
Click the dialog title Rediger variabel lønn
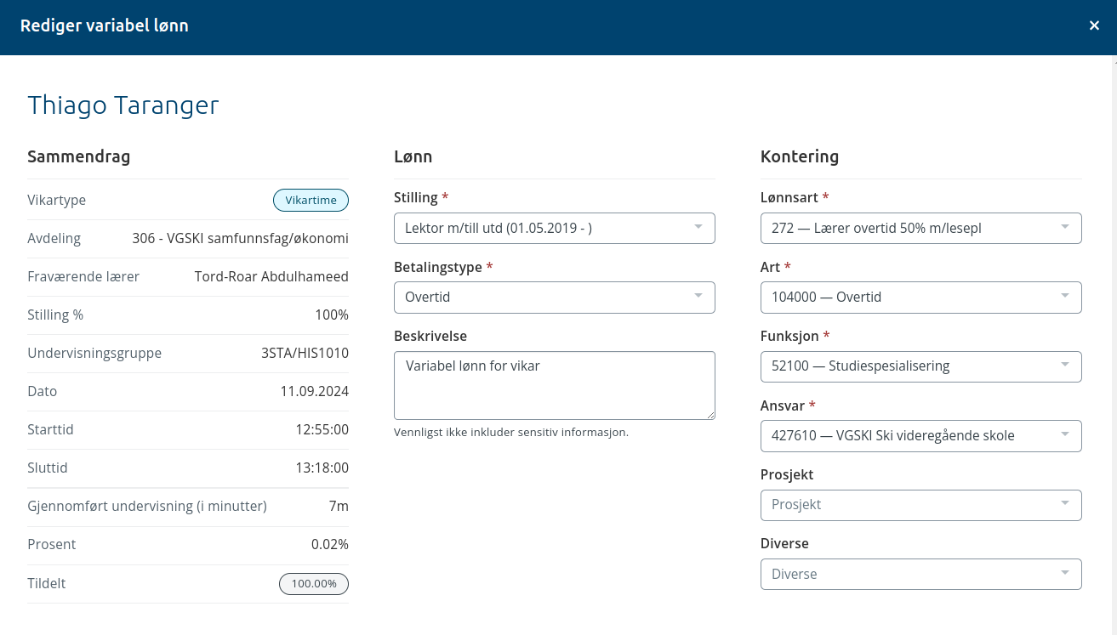(x=105, y=26)
